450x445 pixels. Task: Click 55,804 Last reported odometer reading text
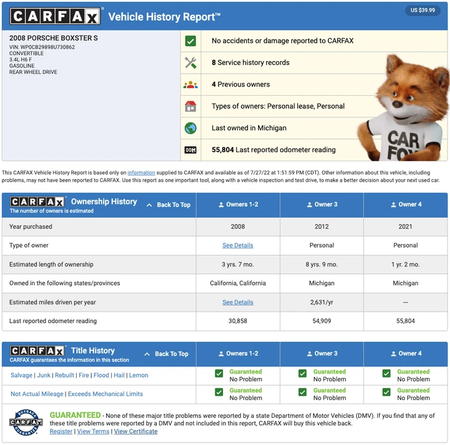click(273, 150)
